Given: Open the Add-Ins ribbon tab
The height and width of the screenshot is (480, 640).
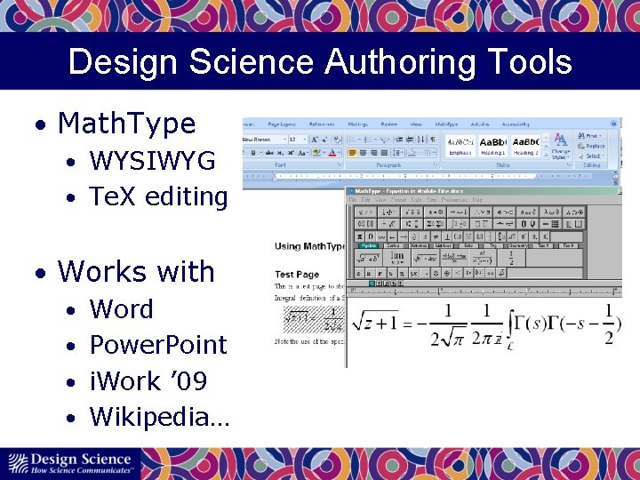Looking at the screenshot, I should click(480, 124).
